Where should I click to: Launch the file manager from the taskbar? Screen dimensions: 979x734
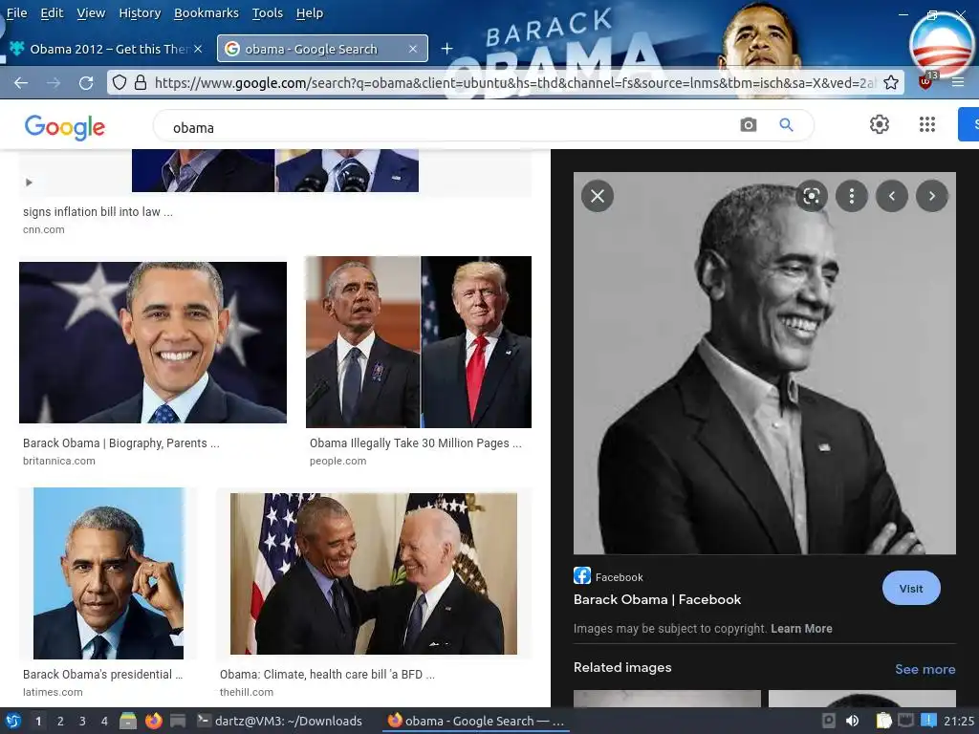click(128, 721)
